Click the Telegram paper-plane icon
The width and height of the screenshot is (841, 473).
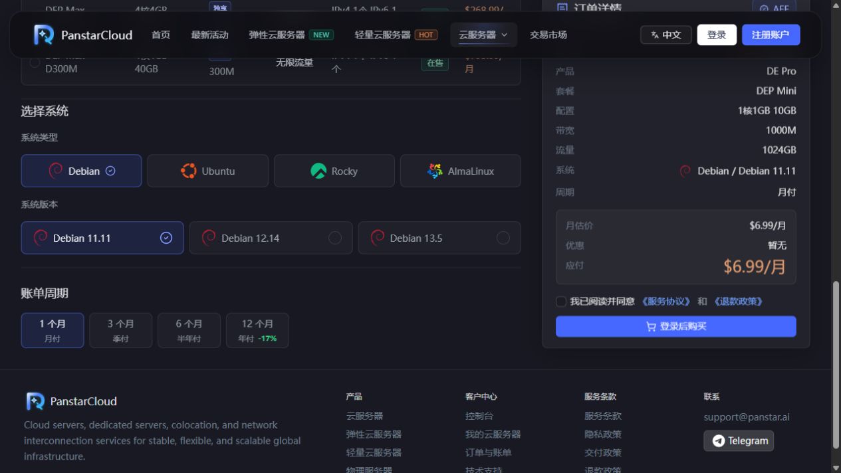(x=718, y=440)
